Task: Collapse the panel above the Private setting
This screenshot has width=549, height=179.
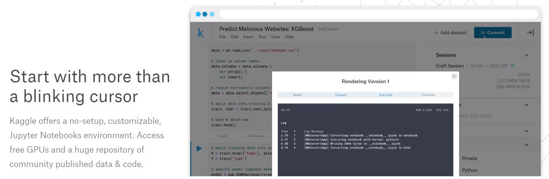Action: 527,145
